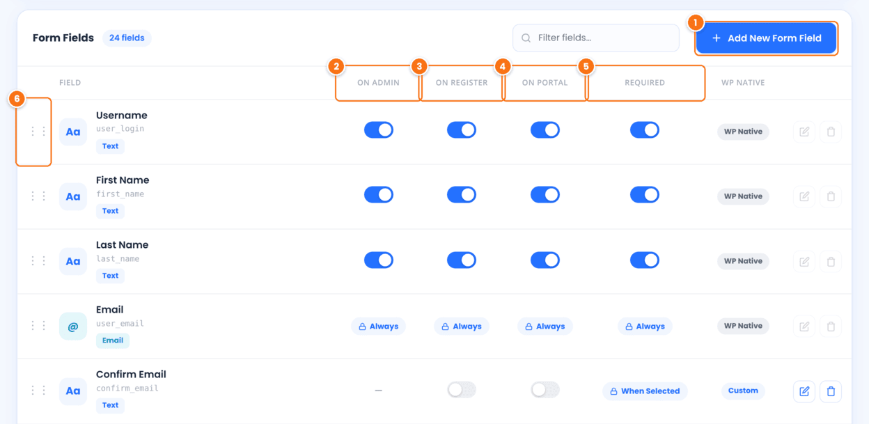Click the Always badge under On Register
Viewport: 869px width, 424px height.
tap(462, 327)
